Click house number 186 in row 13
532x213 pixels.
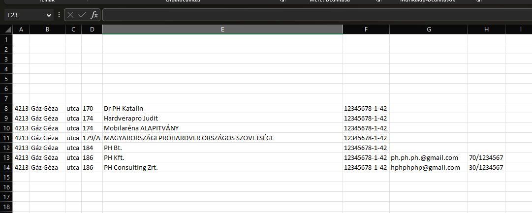click(93, 158)
